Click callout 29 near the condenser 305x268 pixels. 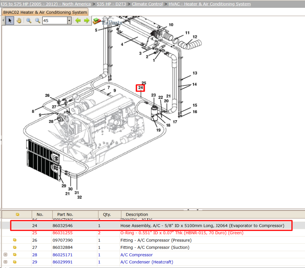pos(64,186)
